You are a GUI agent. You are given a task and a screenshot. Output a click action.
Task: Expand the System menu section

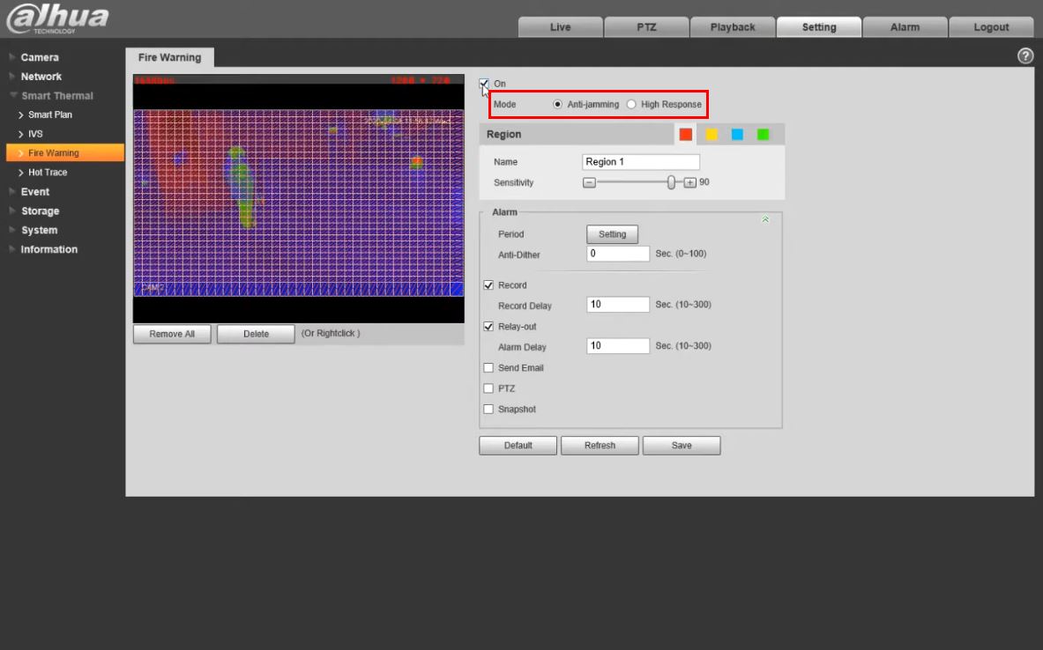point(39,230)
